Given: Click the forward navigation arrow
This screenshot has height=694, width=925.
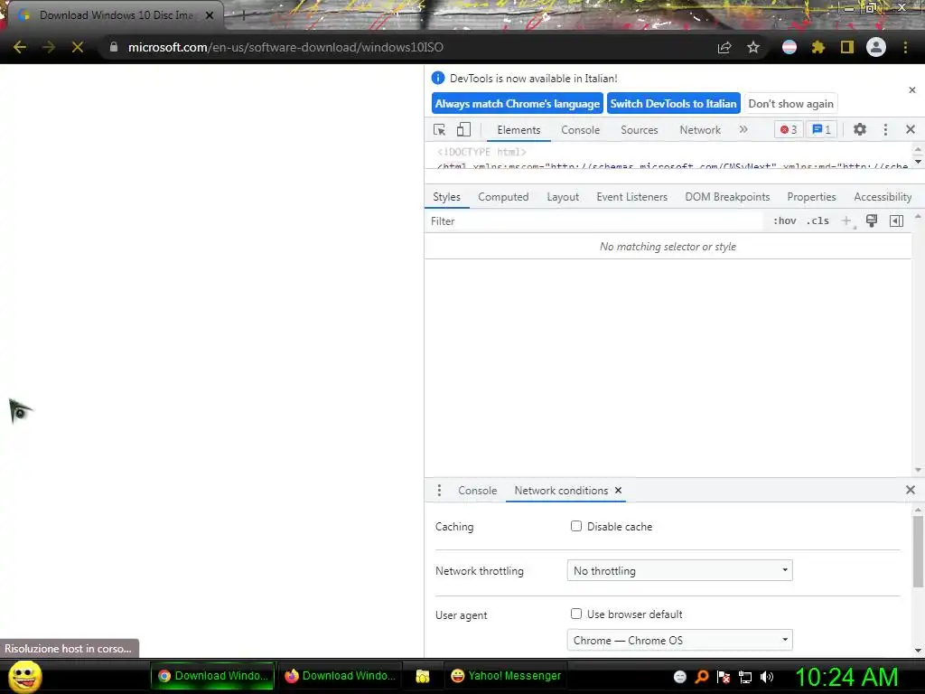Looking at the screenshot, I should (x=49, y=47).
